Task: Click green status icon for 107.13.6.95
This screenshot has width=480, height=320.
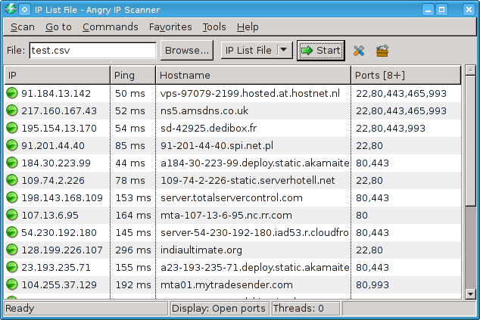Action: click(x=12, y=215)
